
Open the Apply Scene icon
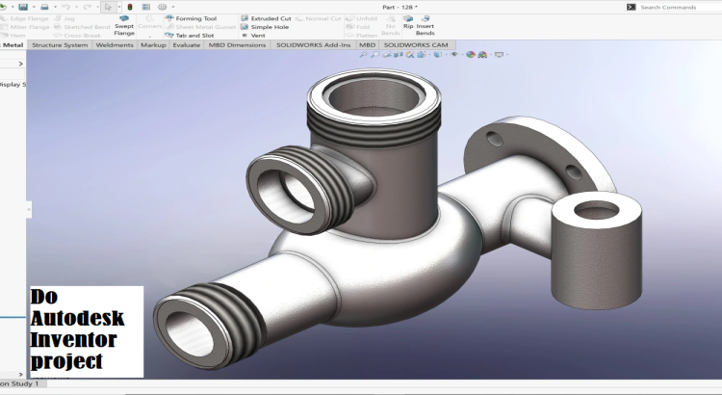pyautogui.click(x=482, y=54)
